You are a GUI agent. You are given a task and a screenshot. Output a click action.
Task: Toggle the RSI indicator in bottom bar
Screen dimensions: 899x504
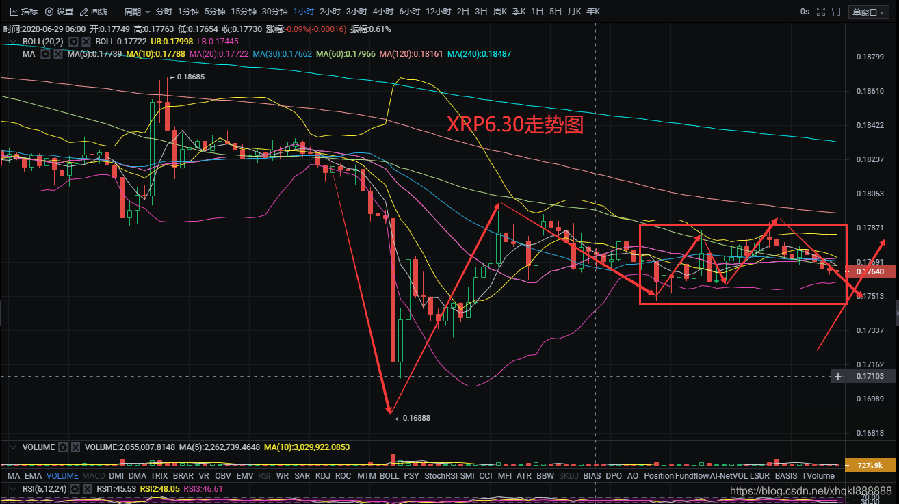tap(264, 475)
